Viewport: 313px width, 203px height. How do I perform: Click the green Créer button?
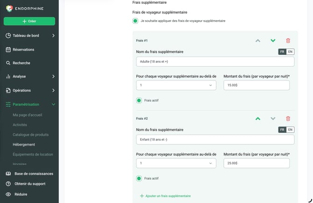(x=29, y=21)
